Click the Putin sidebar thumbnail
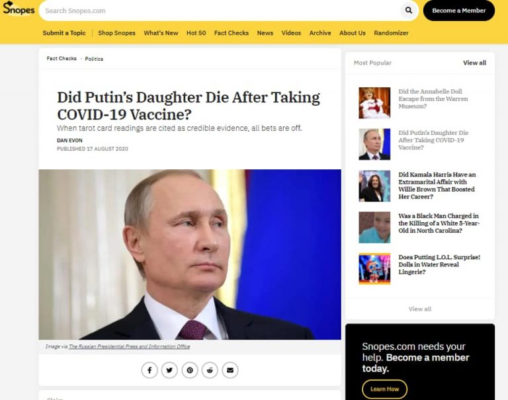 (374, 144)
